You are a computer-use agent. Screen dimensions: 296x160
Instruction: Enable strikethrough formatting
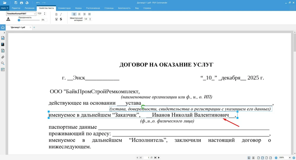click(61, 19)
